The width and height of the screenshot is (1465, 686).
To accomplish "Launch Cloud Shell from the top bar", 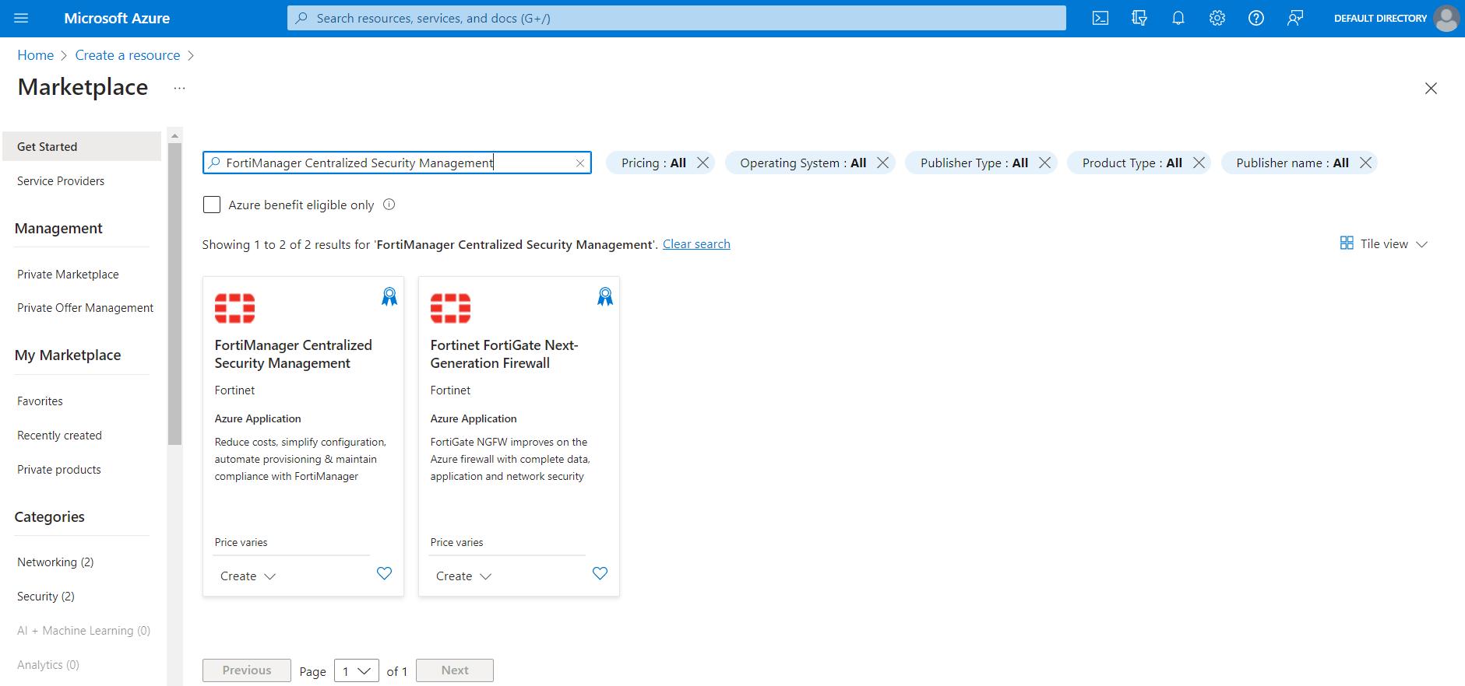I will click(1101, 18).
